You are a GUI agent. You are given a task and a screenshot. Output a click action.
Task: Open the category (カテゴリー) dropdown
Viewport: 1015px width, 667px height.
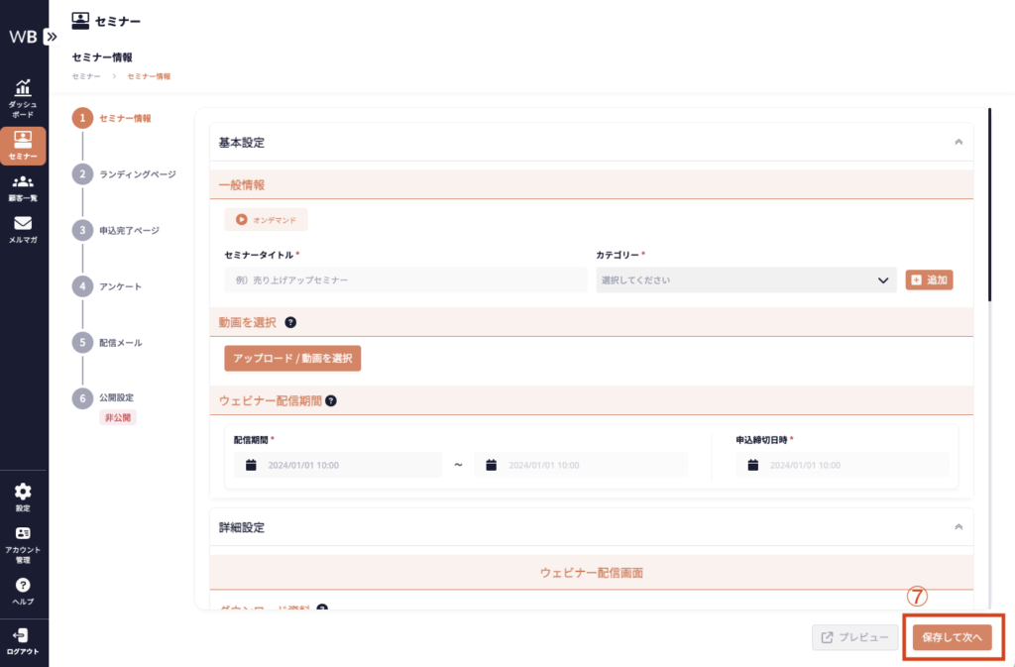[x=746, y=280]
